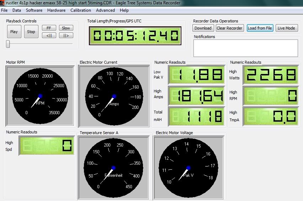Open the Calibration menu

pyautogui.click(x=81, y=10)
